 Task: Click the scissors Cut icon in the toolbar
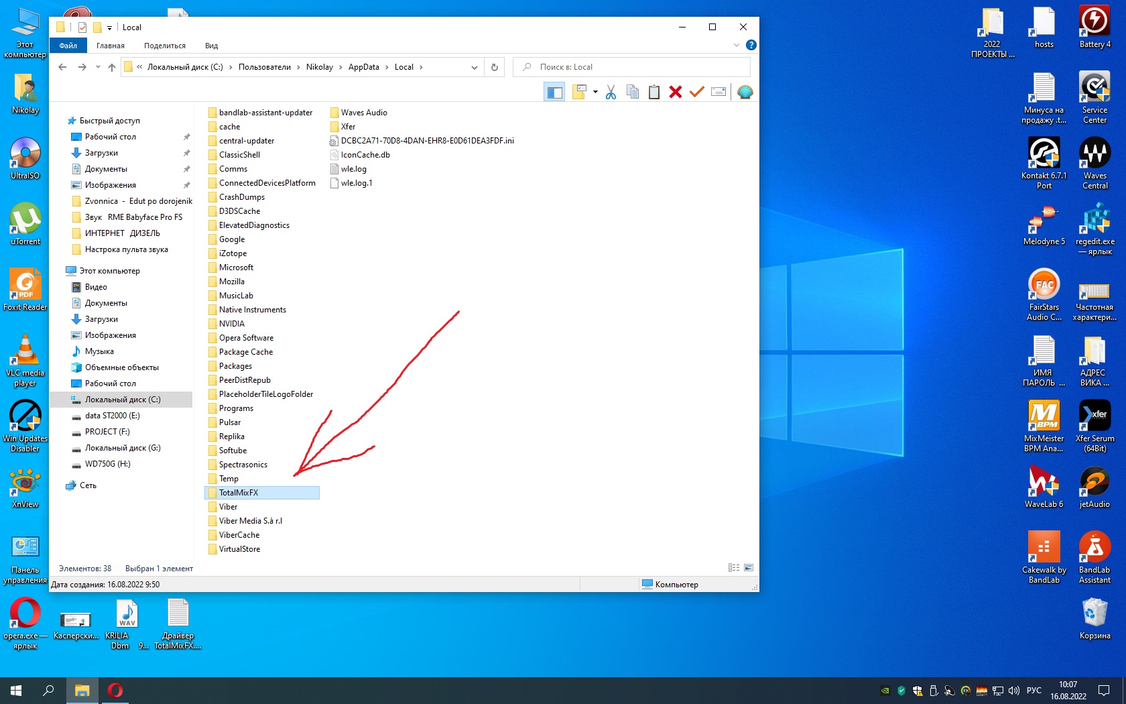coord(611,92)
